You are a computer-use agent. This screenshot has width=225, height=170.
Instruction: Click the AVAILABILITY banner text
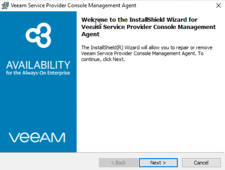(x=38, y=64)
